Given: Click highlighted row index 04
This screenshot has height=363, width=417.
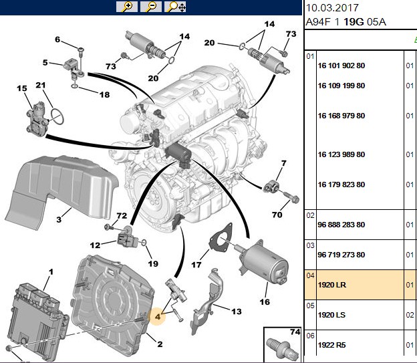Looking at the screenshot, I should [310, 275].
